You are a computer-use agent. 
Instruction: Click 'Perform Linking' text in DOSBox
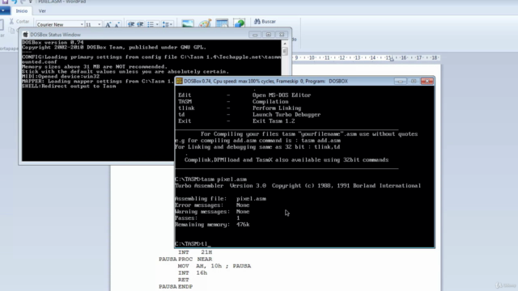point(277,108)
